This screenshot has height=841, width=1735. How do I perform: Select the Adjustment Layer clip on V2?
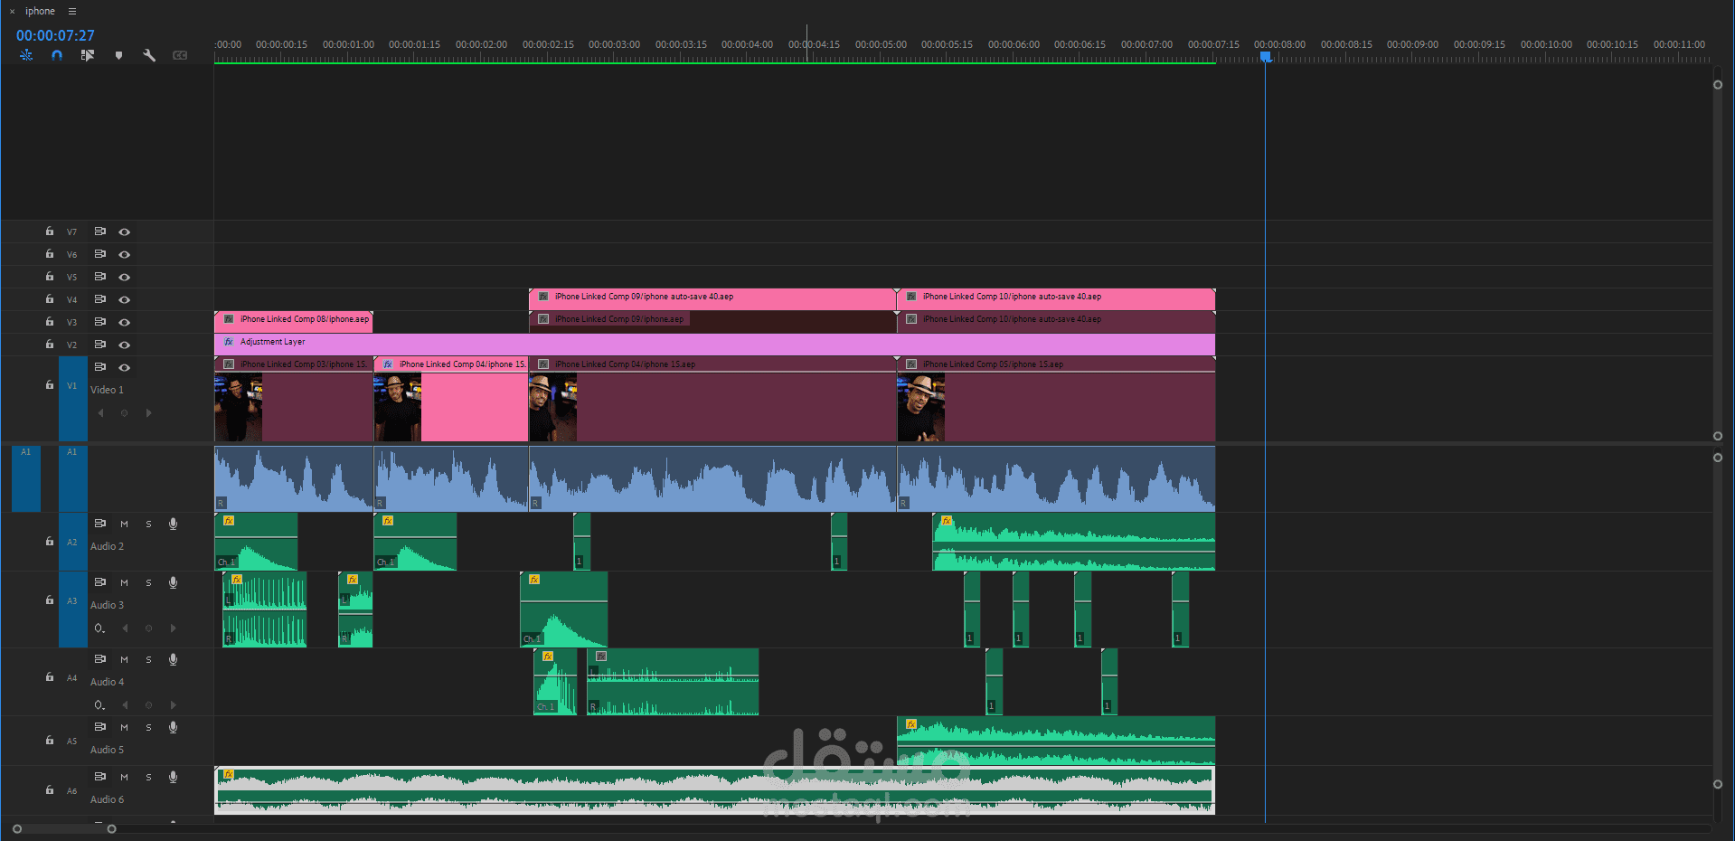pyautogui.click(x=714, y=343)
